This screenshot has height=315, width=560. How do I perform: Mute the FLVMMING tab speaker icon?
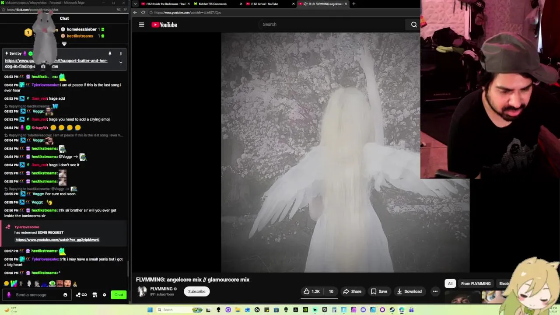(x=305, y=4)
